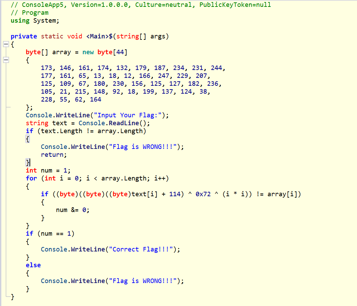Image resolution: width=357 pixels, height=306 pixels.
Task: Click num in the "num &= 0" statement
Action: tap(62, 210)
